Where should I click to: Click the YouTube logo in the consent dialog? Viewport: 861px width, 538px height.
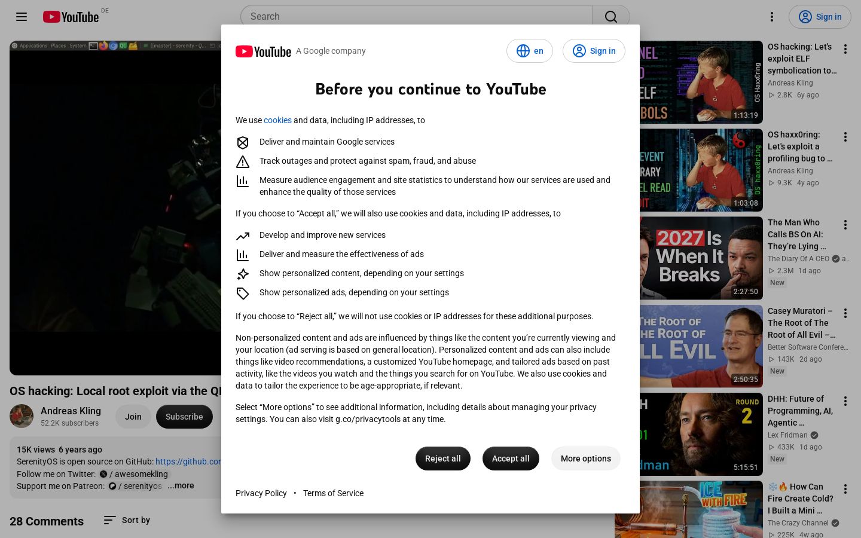pos(263,51)
